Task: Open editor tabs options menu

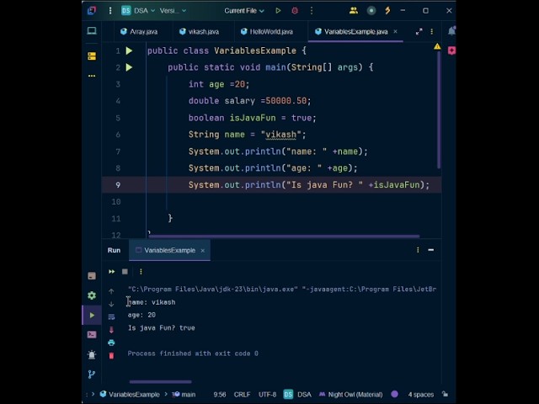Action: point(432,32)
